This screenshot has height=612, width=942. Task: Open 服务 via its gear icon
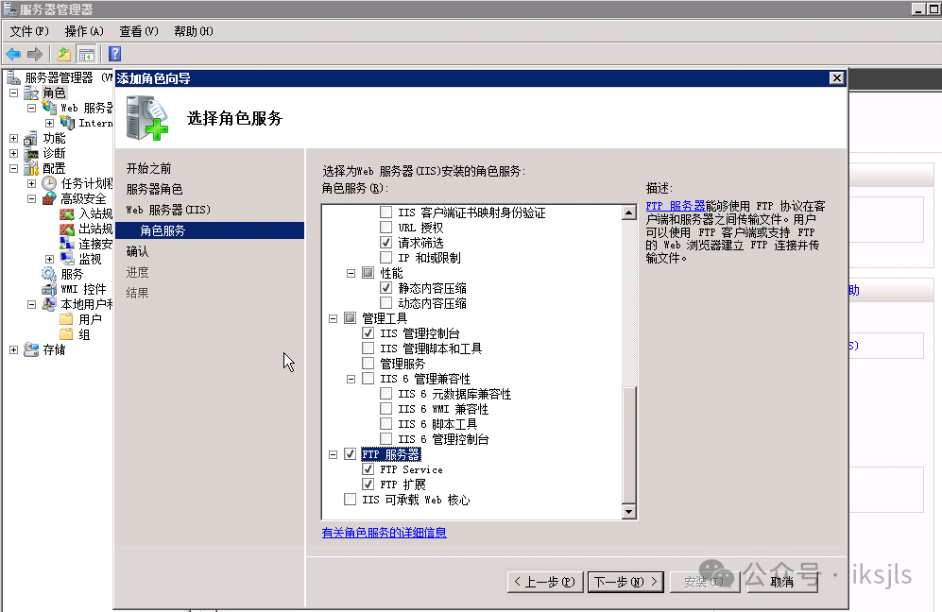pyautogui.click(x=48, y=271)
